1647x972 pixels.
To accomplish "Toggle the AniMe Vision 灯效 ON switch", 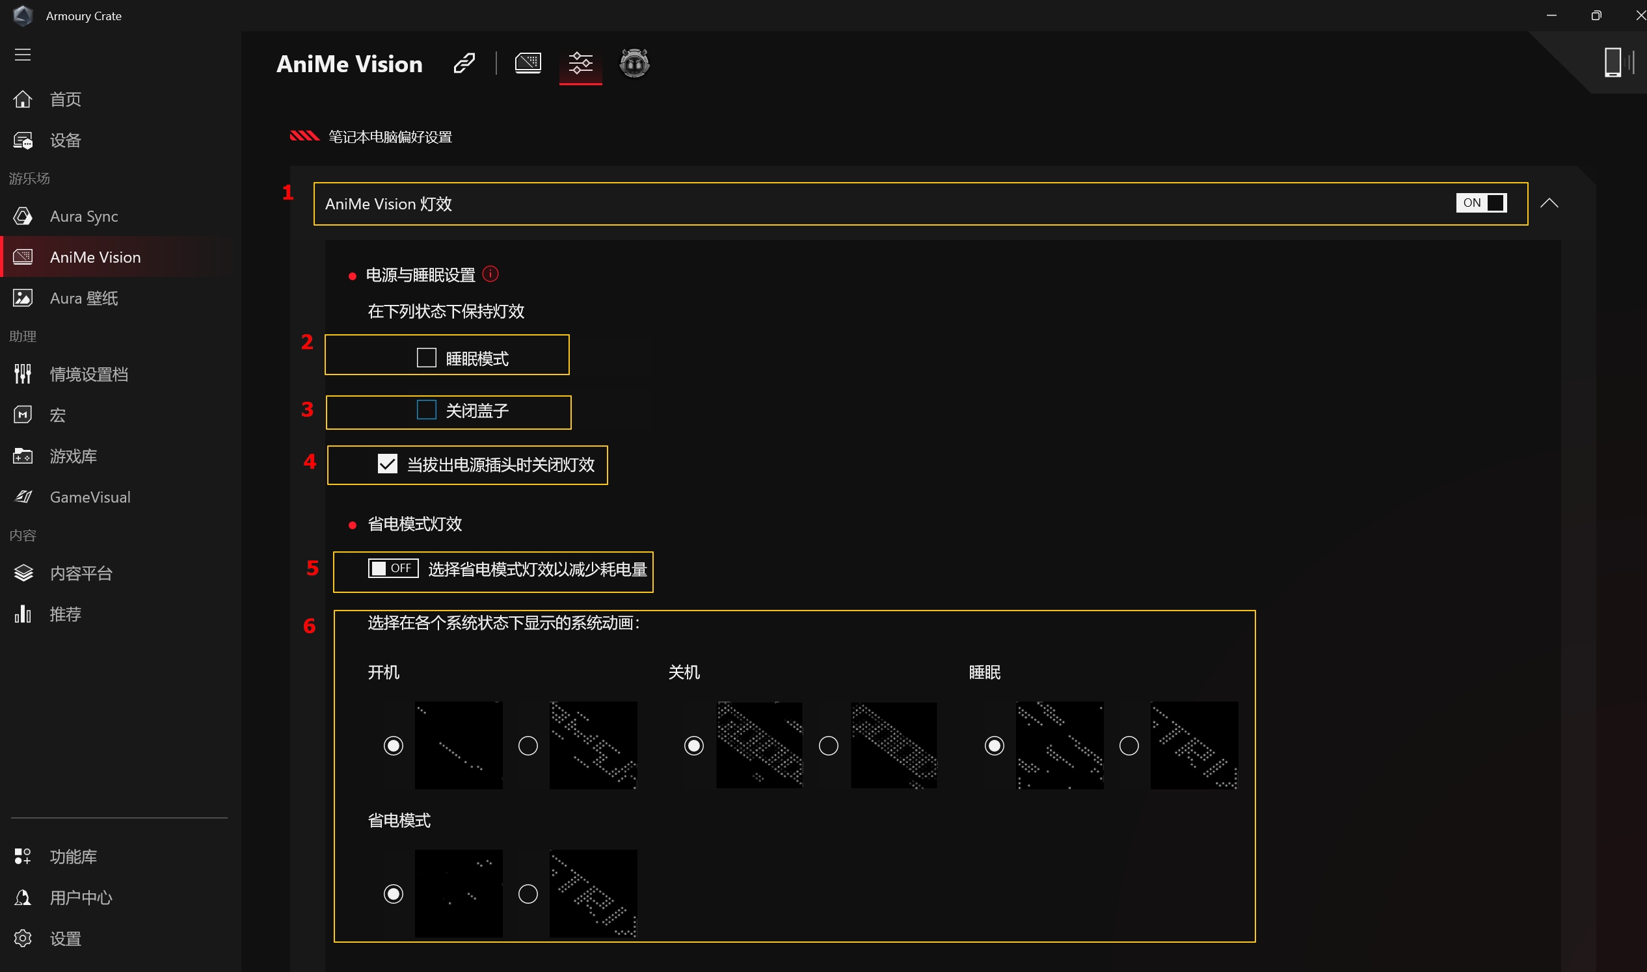I will point(1481,203).
